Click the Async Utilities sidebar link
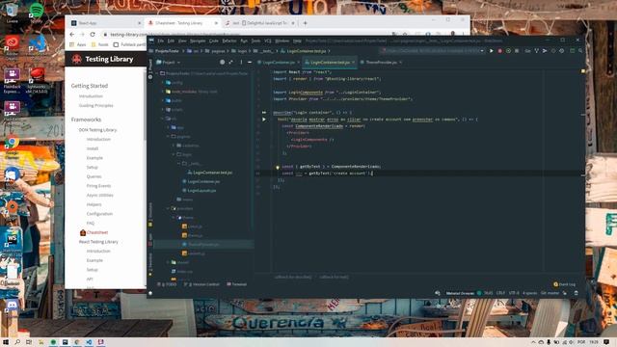 (99, 195)
